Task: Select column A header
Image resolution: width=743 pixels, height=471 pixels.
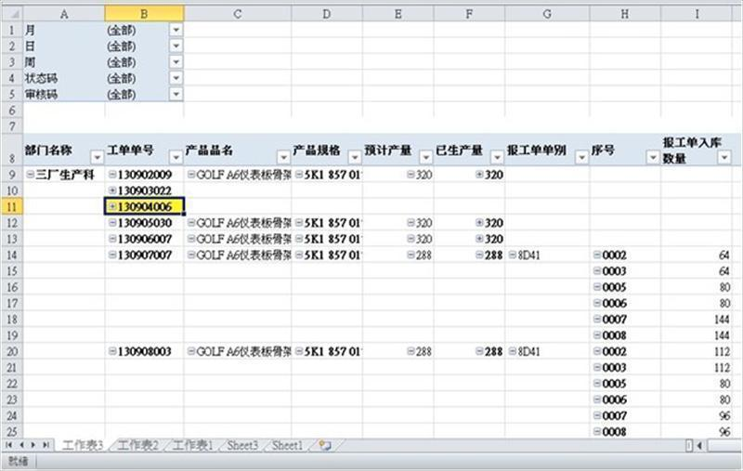Action: pos(64,14)
